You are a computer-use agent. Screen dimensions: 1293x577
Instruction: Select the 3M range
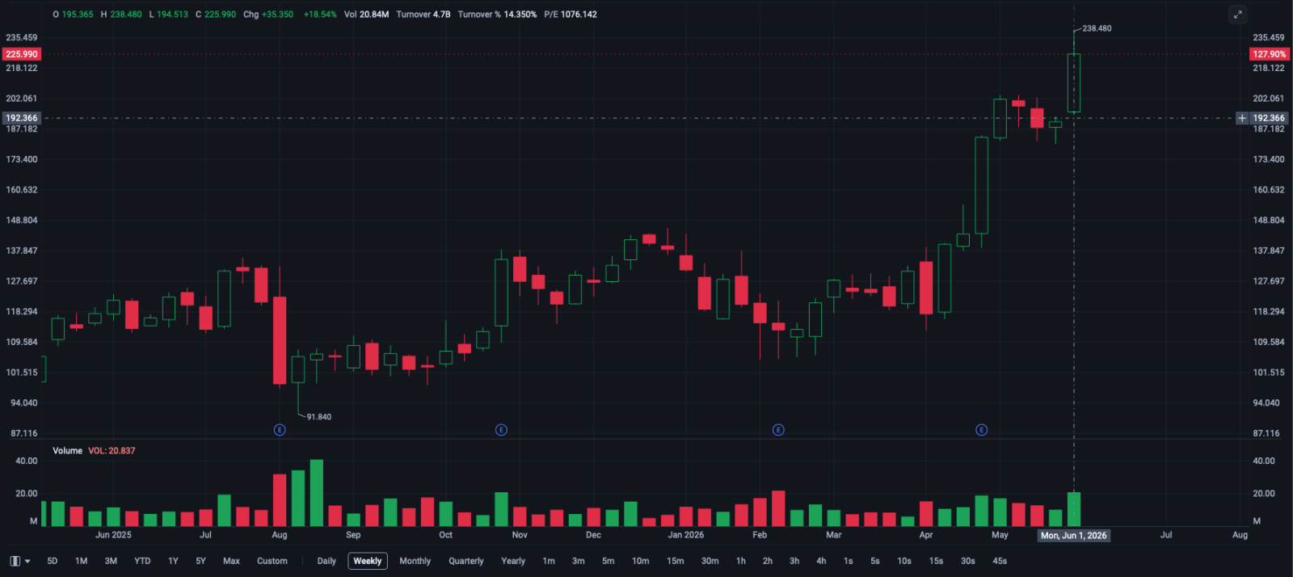tap(111, 561)
